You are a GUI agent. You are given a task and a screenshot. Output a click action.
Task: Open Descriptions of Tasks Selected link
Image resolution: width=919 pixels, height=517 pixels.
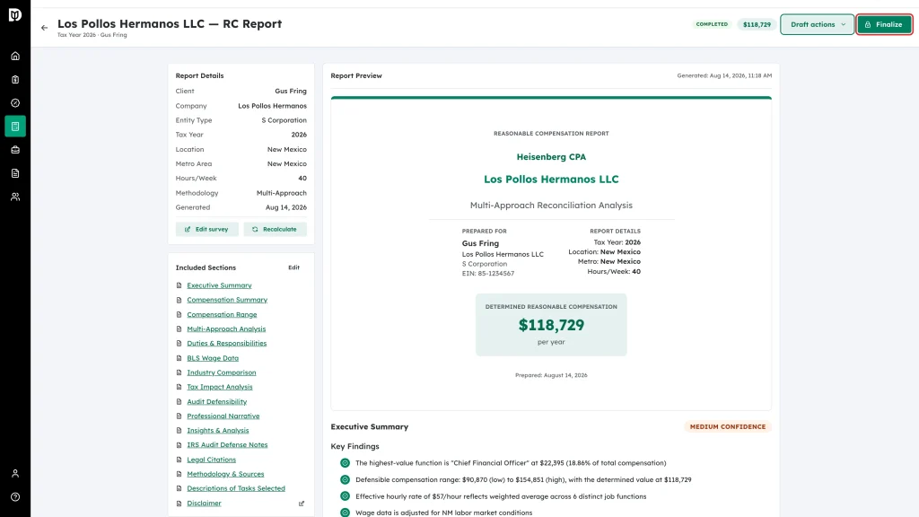(236, 488)
